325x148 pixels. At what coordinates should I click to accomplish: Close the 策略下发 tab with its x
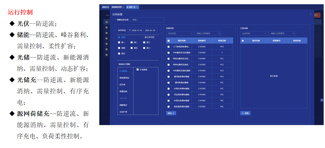137,7
